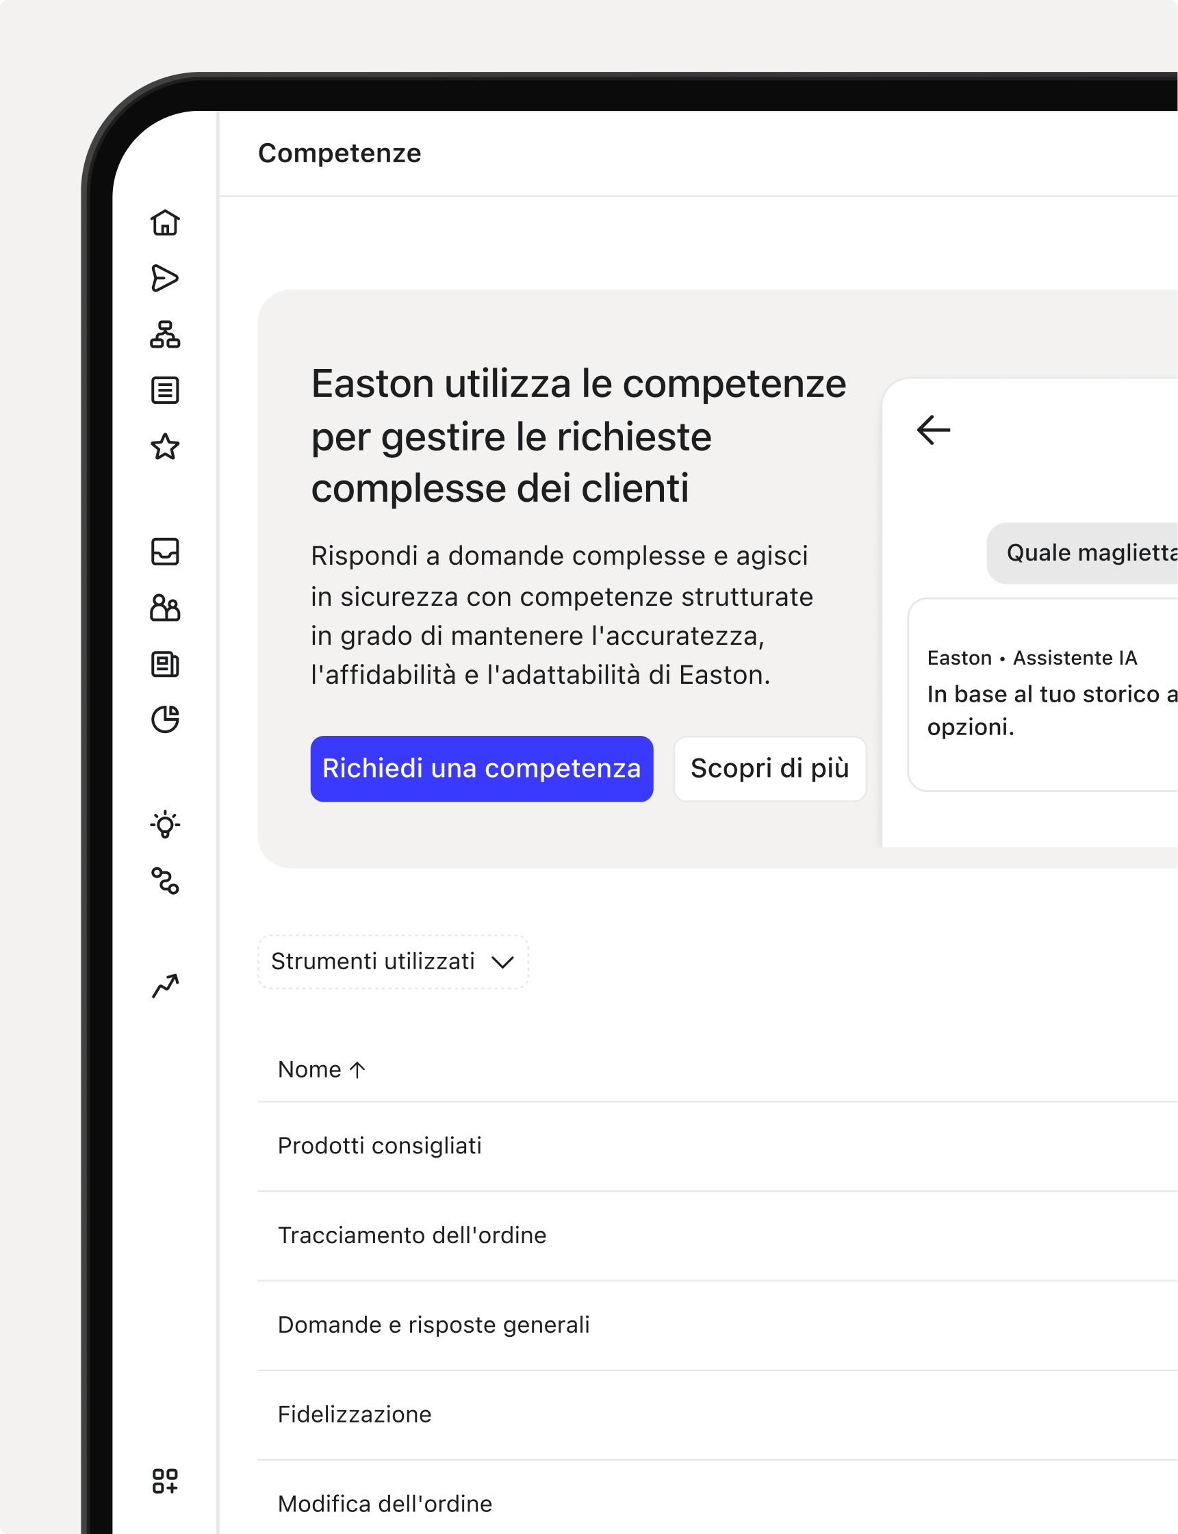Click the trending up arrow icon
The image size is (1178, 1534).
(x=165, y=986)
